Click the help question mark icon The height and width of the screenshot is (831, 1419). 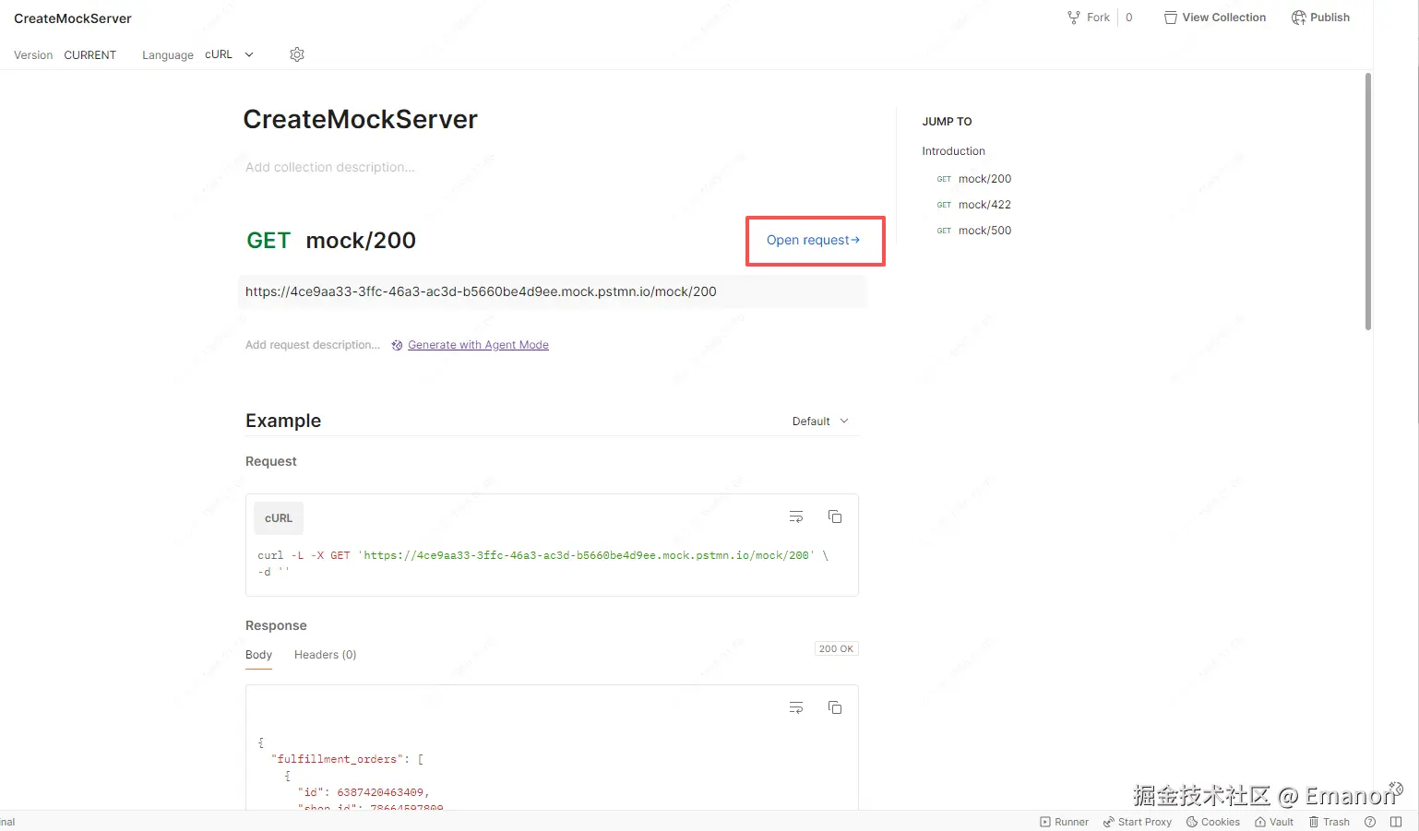[1370, 822]
